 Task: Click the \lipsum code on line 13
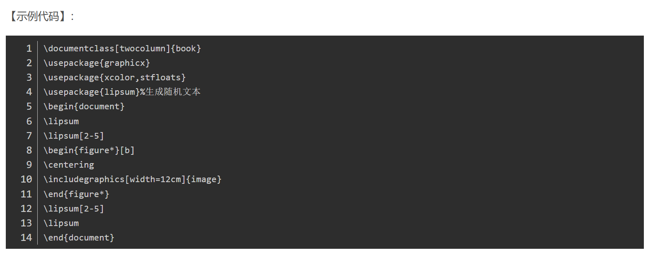pos(61,223)
